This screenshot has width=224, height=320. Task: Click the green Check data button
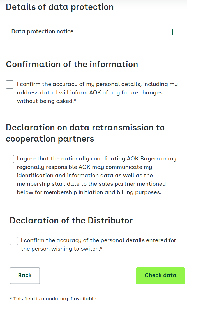[x=160, y=276]
